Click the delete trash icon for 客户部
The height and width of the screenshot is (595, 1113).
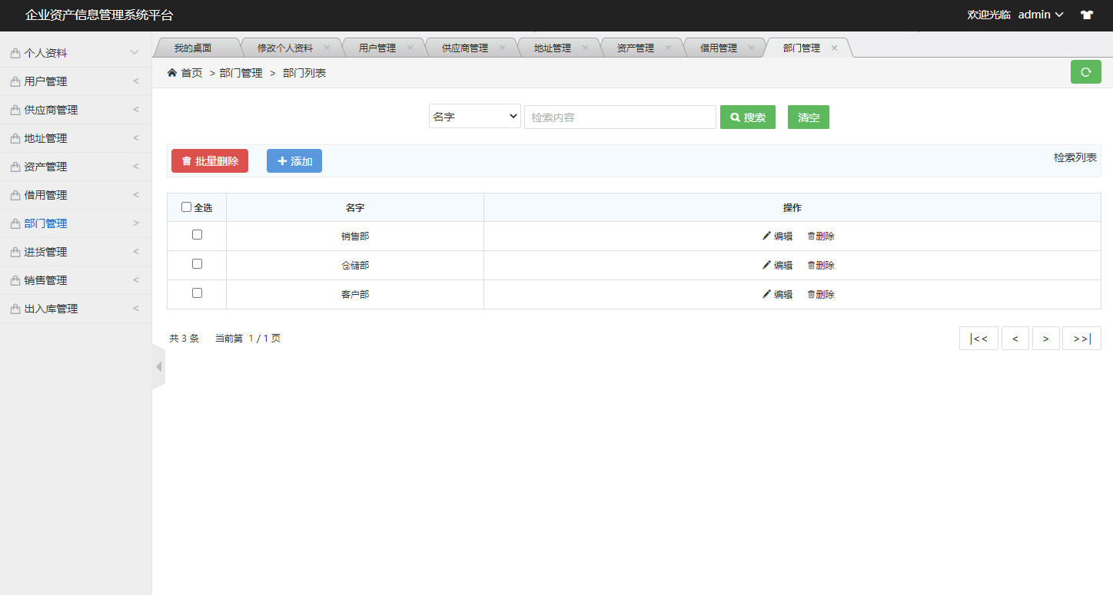point(811,294)
